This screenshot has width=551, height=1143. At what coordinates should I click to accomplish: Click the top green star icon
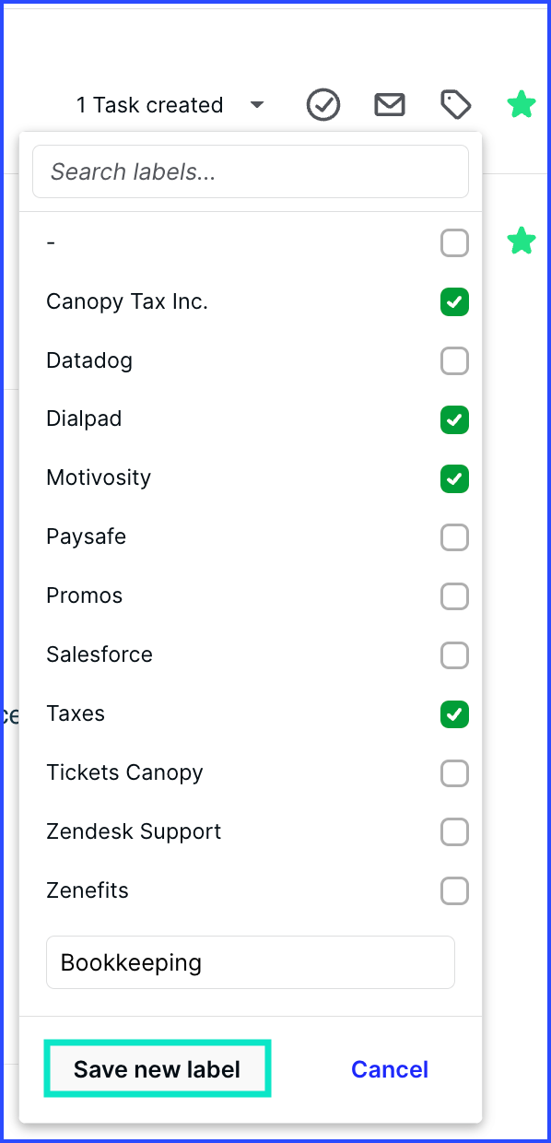[x=522, y=105]
